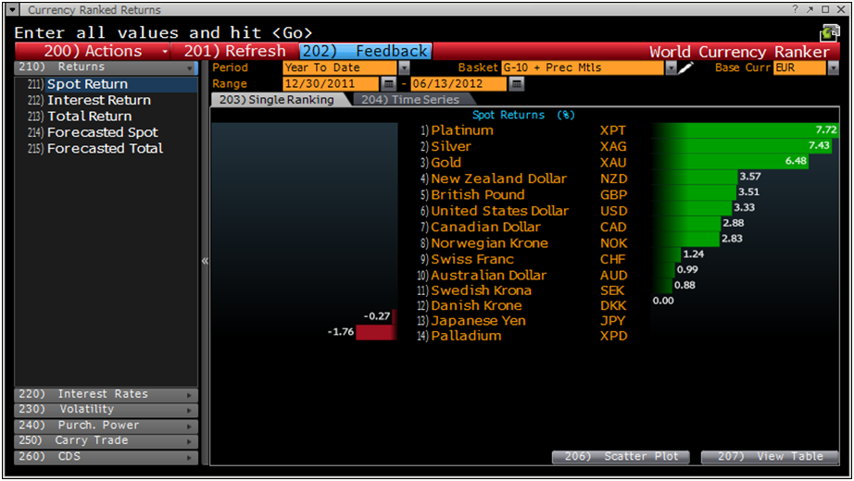Click 201) Refresh

[x=234, y=51]
